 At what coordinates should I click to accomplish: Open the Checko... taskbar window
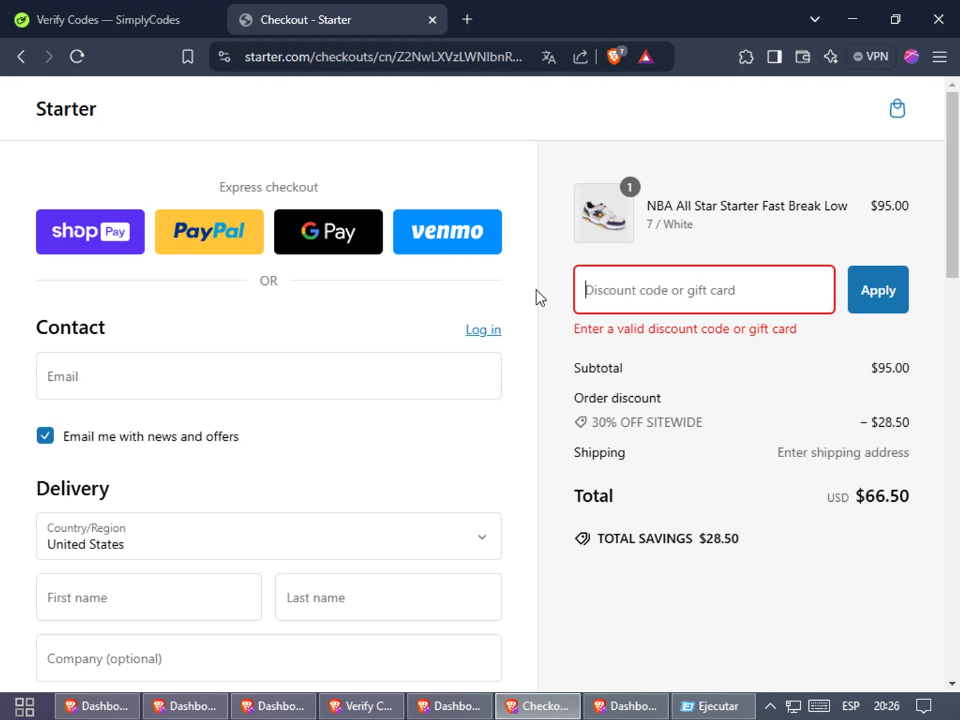click(x=538, y=707)
